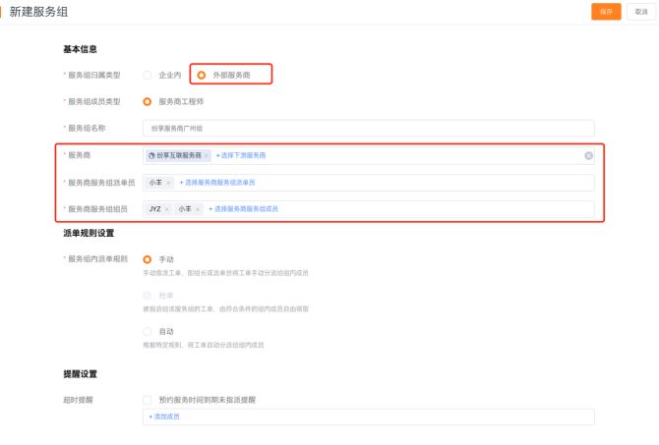
Task: Remove JYZ tag from 服务商服务组组员
Action: pos(167,209)
